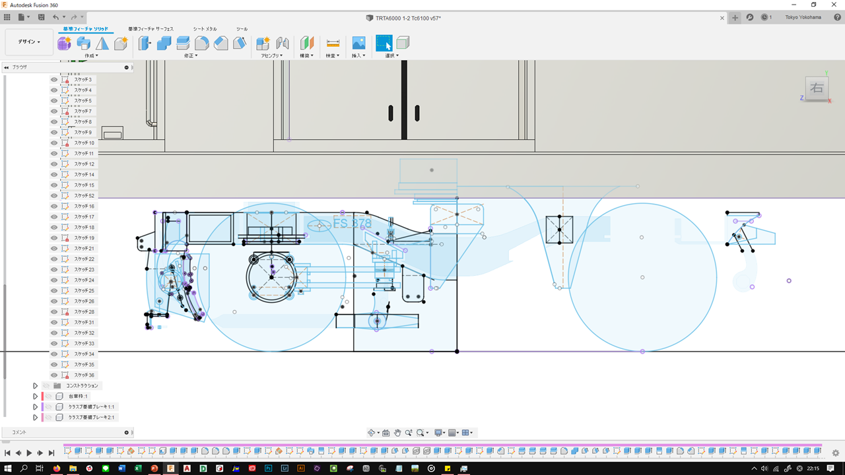This screenshot has height=475, width=845.
Task: Expand the クラスプ基礎ブレーキ1:1 component
Action: click(x=35, y=406)
